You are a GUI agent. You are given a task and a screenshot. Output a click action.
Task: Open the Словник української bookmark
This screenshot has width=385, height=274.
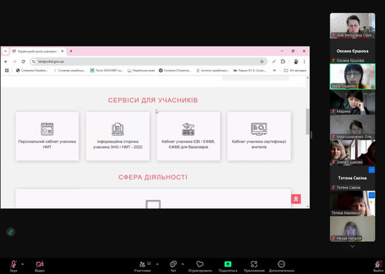click(69, 71)
